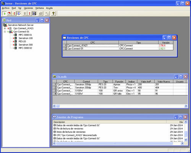Expand the Cpc-Connect_41421 tree node

(5, 29)
